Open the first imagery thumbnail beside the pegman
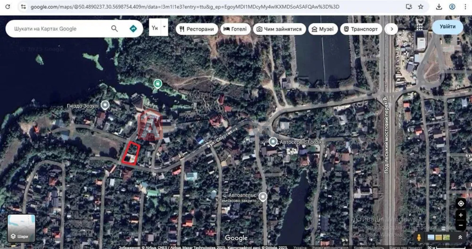 click(431, 238)
